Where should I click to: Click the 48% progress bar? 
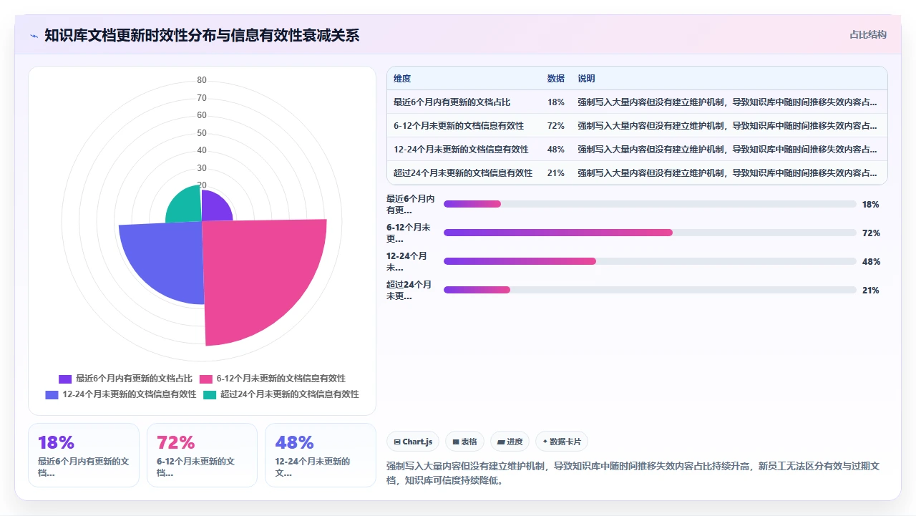pyautogui.click(x=650, y=261)
